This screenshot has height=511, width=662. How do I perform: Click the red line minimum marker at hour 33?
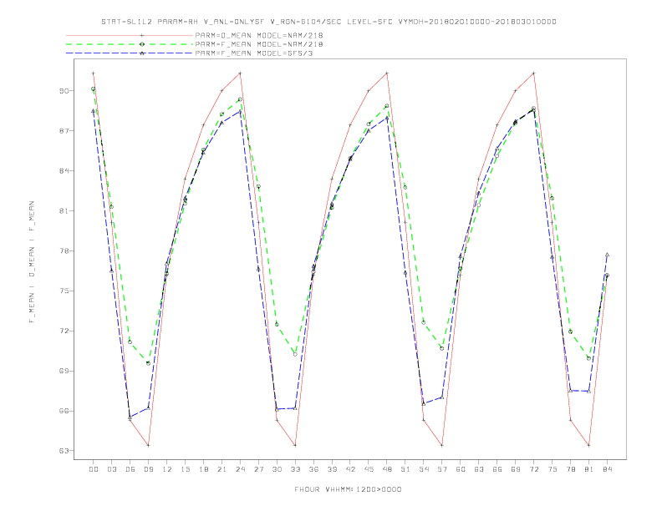pos(295,445)
